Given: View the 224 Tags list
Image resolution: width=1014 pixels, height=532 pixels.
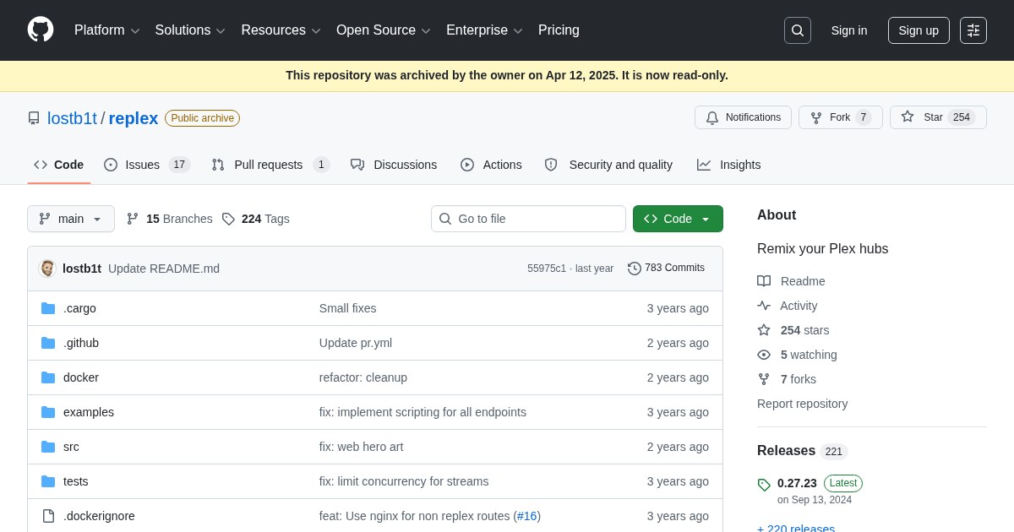Looking at the screenshot, I should [255, 219].
